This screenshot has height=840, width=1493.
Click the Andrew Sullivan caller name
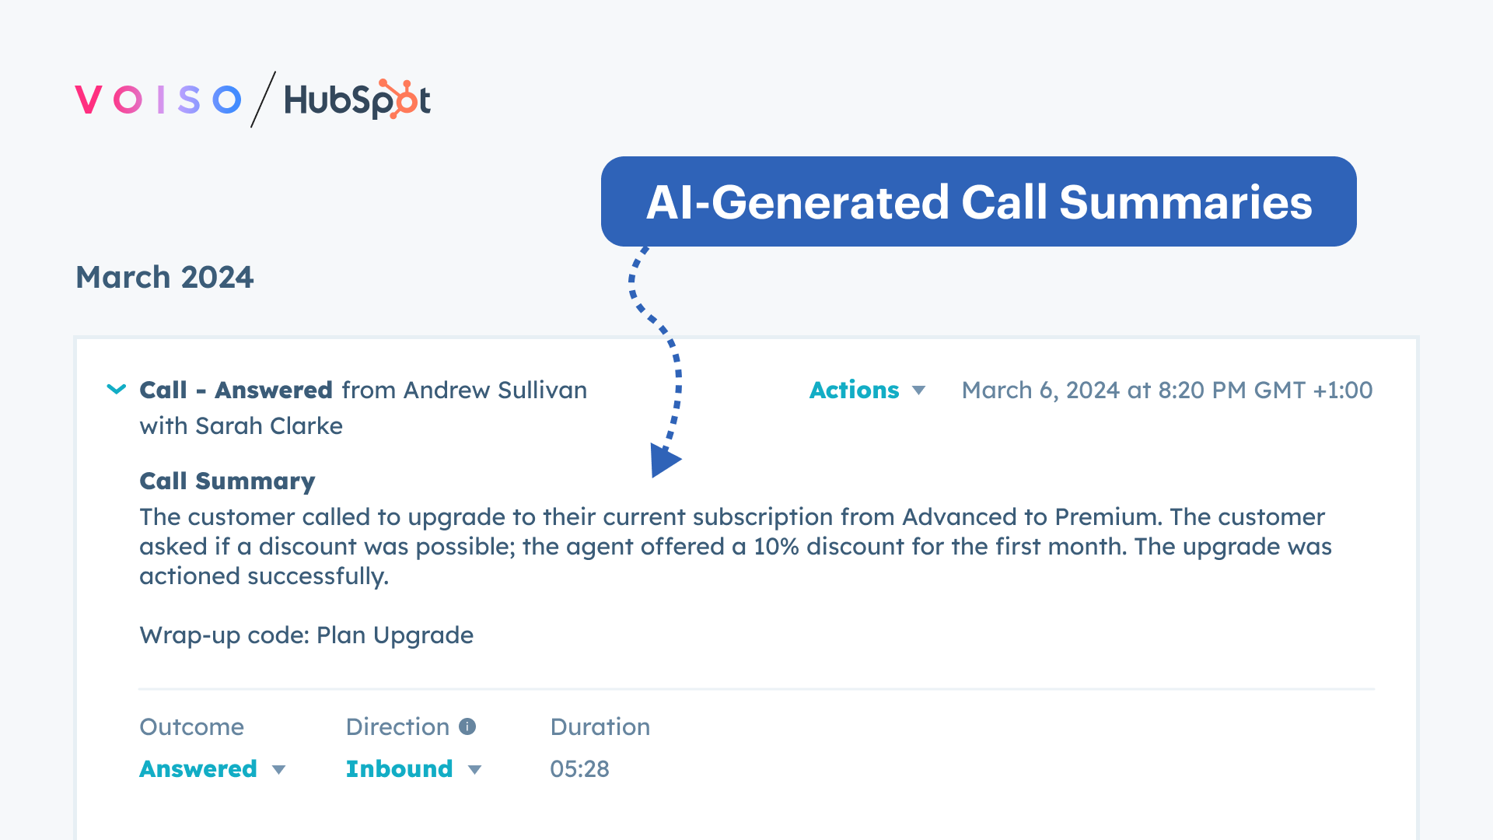[x=495, y=390]
